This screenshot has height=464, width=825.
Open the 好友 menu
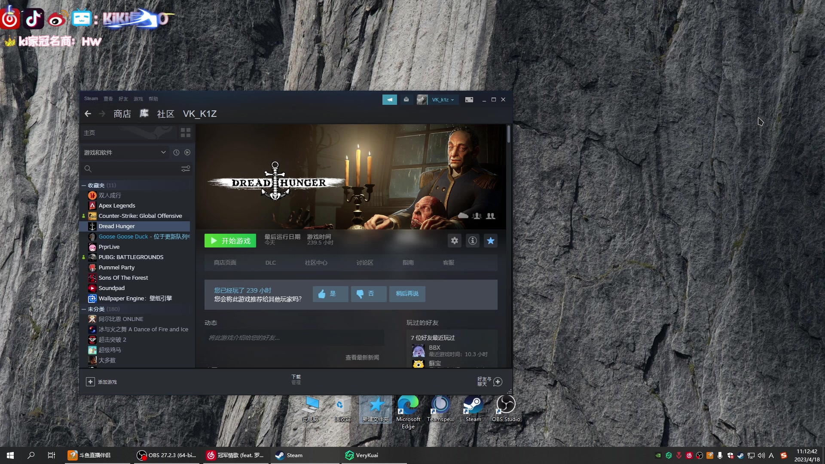(123, 99)
